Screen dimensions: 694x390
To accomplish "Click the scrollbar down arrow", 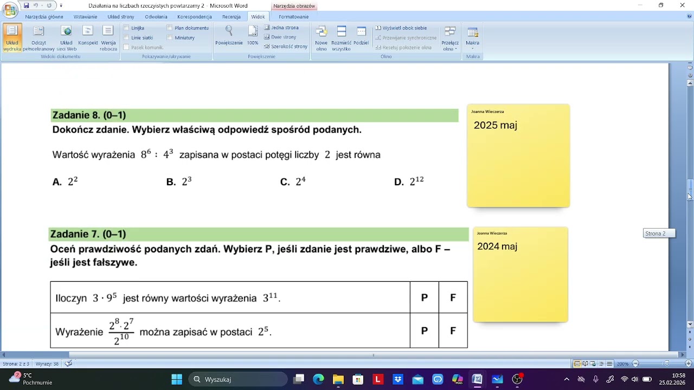I will pyautogui.click(x=690, y=324).
